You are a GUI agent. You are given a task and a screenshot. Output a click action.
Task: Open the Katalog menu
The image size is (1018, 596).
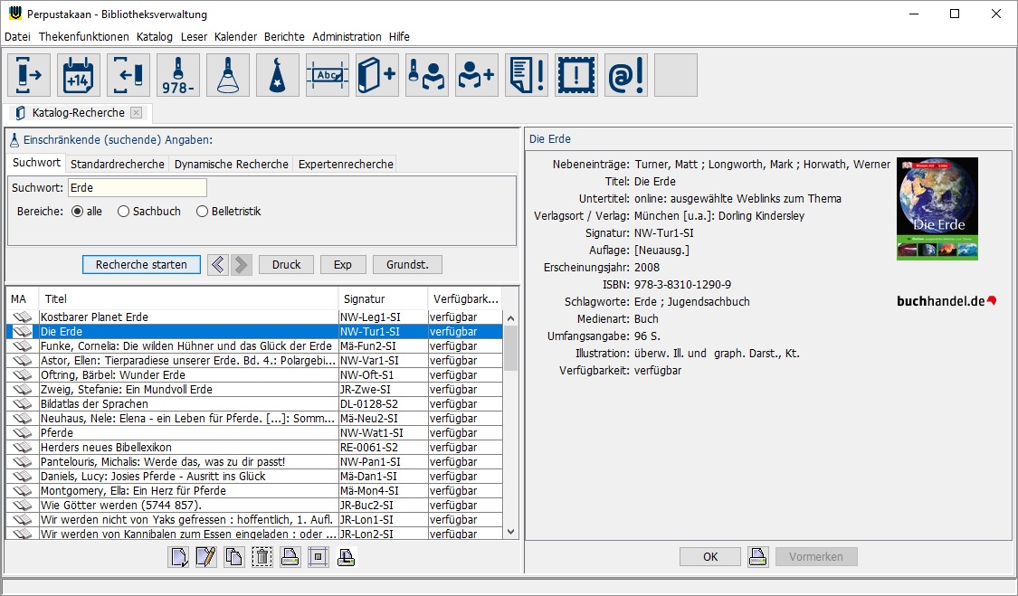click(154, 37)
